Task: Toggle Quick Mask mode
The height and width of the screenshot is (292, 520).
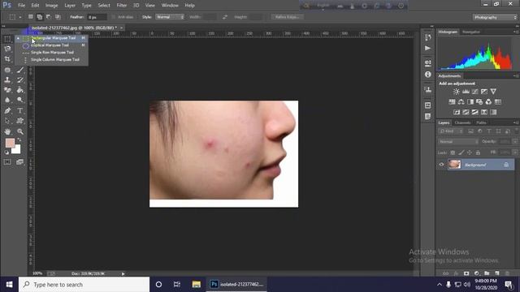Action: 7,162
